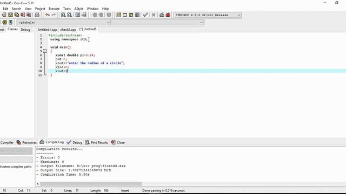Click the compile log horizontal scrollbar thumb
The image size is (346, 194).
pos(91,184)
